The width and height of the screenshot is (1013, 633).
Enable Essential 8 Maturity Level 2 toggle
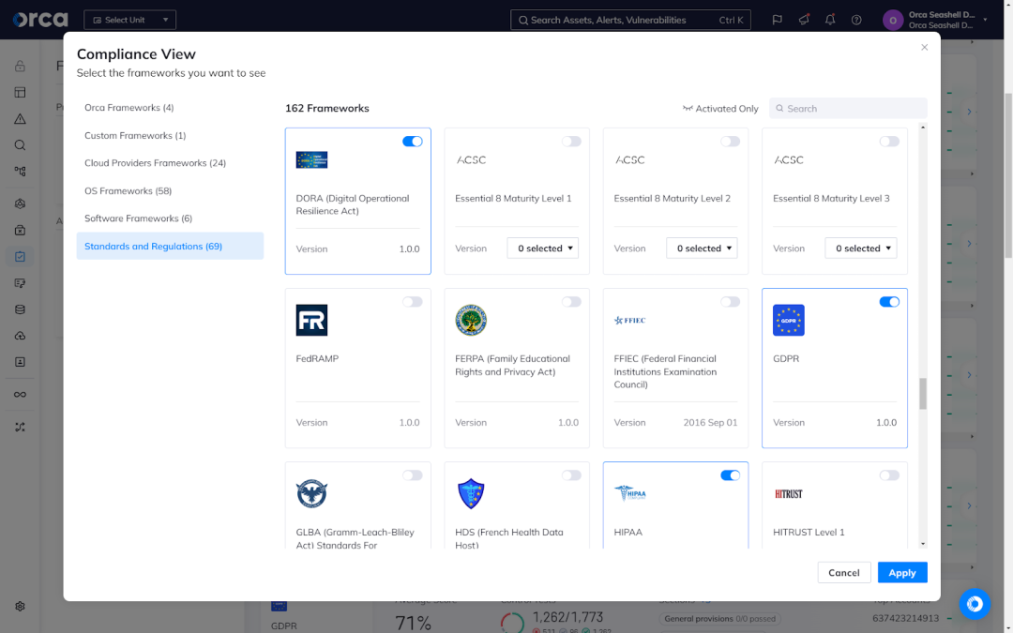[x=730, y=142]
